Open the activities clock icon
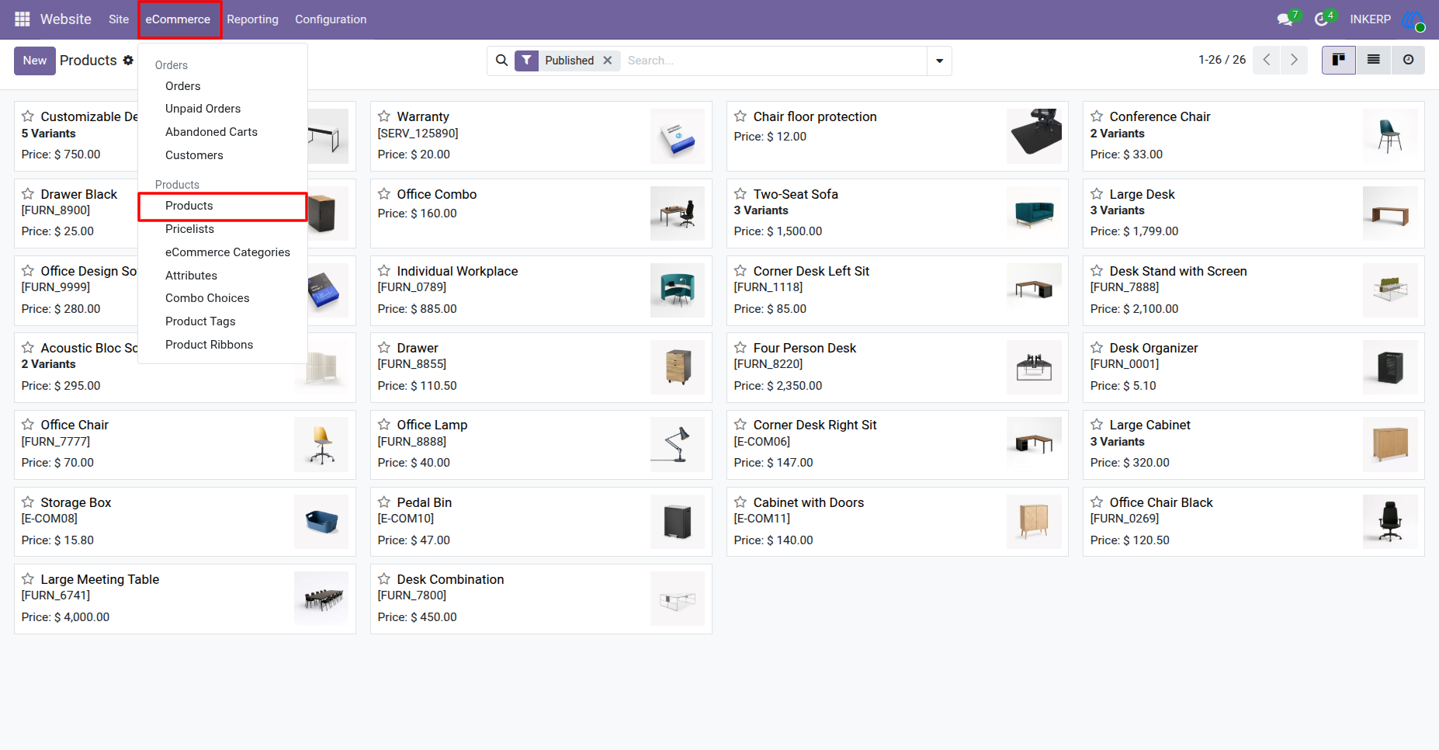This screenshot has width=1439, height=750. (x=1321, y=19)
